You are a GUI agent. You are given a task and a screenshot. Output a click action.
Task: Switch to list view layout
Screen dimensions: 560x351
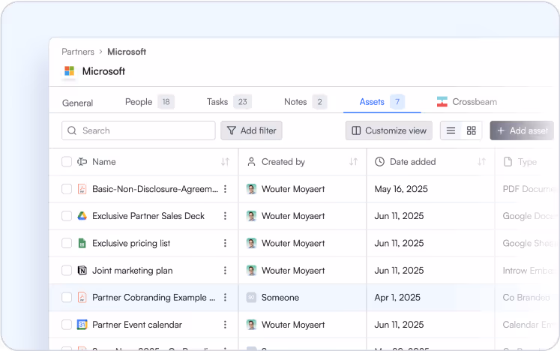tap(451, 130)
